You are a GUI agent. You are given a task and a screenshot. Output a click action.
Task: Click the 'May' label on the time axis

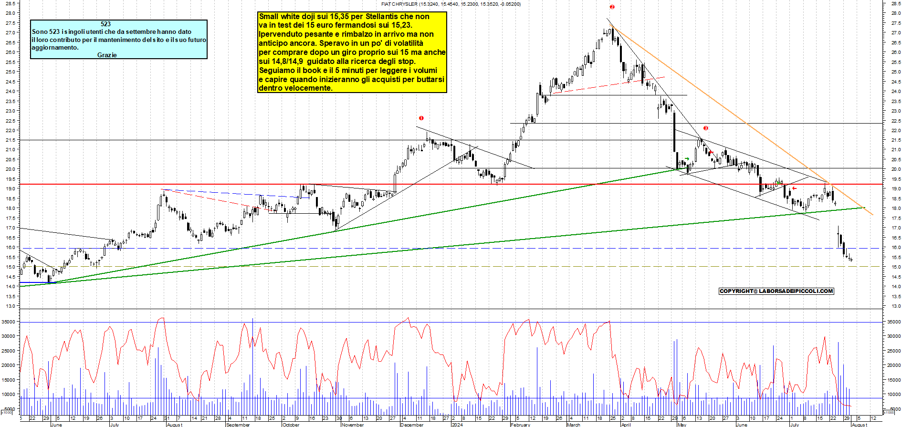coord(682,425)
